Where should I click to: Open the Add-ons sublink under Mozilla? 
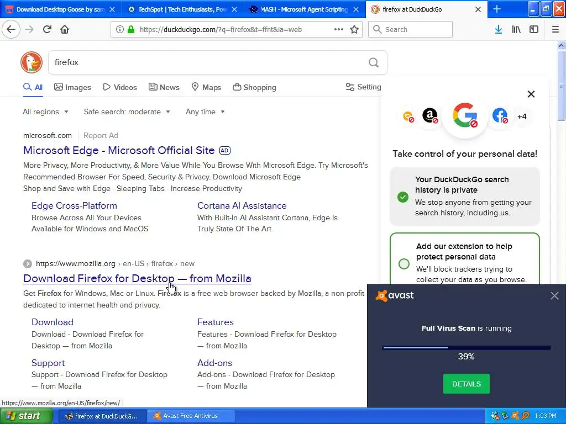pos(214,363)
